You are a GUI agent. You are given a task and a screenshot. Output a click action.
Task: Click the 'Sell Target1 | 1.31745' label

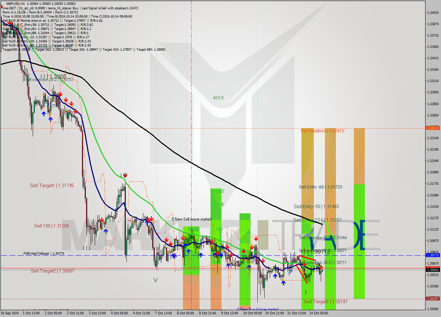tap(52, 185)
